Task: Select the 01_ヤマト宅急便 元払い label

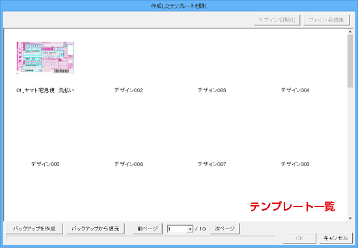Action: pyautogui.click(x=45, y=90)
